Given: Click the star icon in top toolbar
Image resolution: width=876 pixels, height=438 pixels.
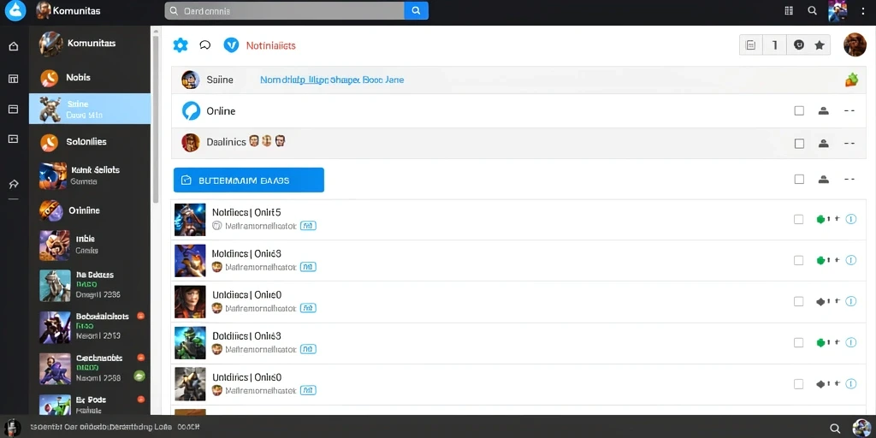Looking at the screenshot, I should click(819, 45).
